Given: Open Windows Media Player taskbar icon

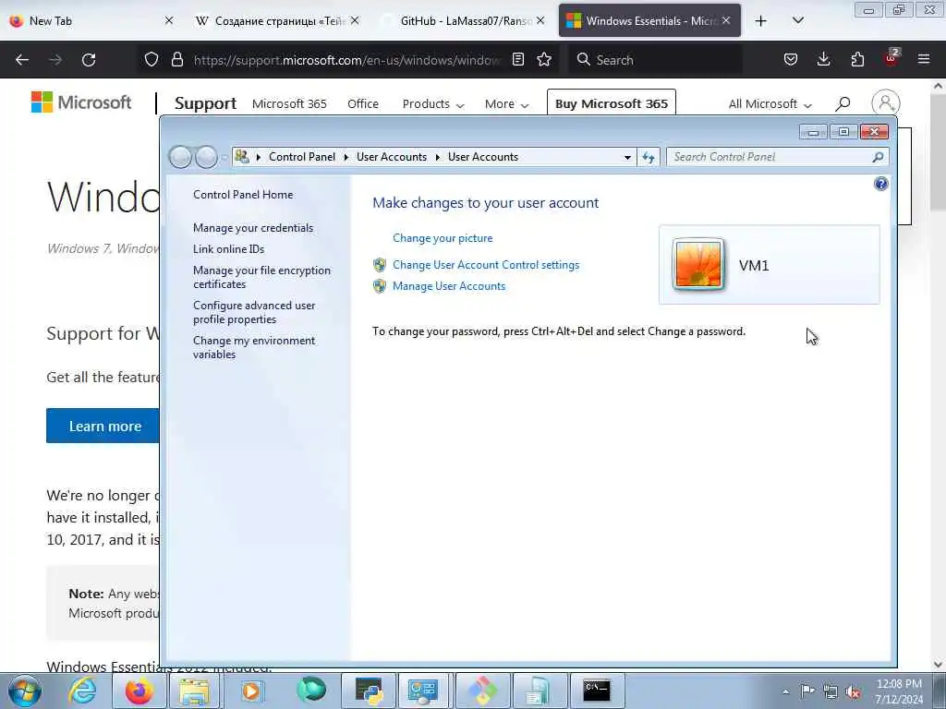Looking at the screenshot, I should (251, 691).
